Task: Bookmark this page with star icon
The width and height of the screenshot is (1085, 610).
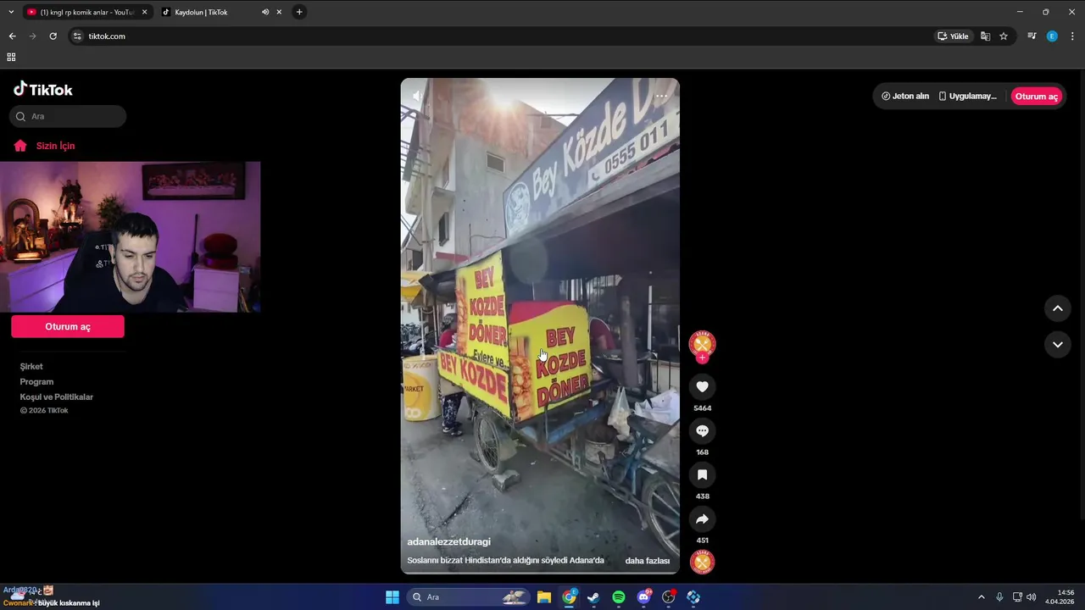Action: pos(1004,36)
